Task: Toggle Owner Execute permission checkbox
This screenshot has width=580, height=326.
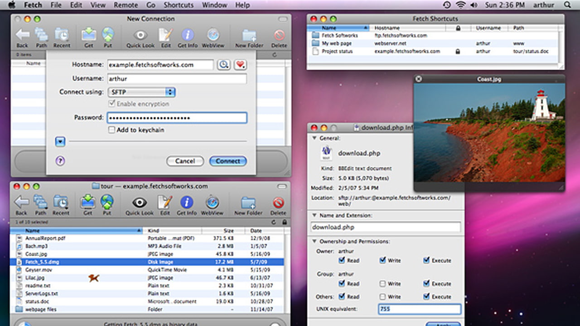Action: [426, 260]
